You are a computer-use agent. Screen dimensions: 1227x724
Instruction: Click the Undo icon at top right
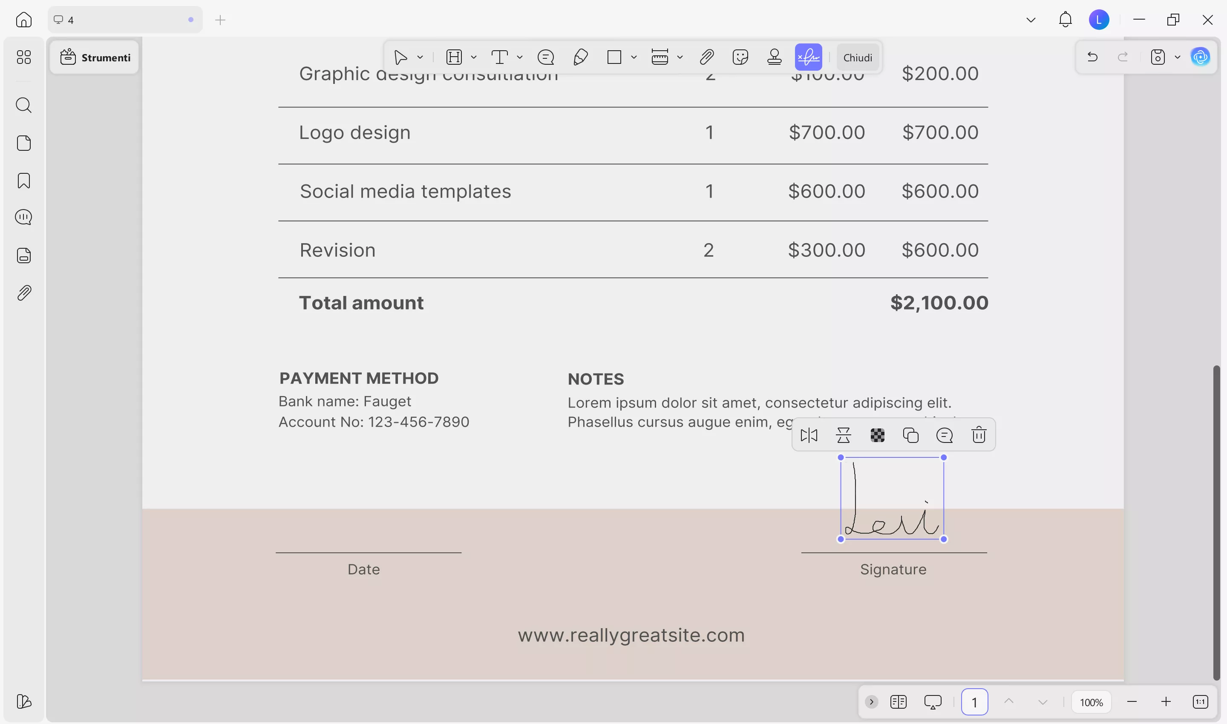tap(1092, 57)
